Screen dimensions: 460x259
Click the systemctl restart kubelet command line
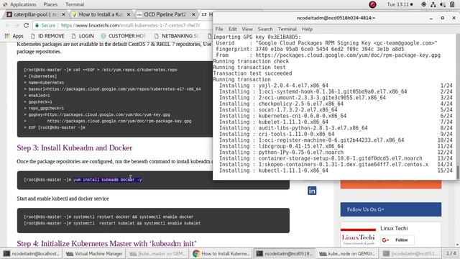point(112,223)
